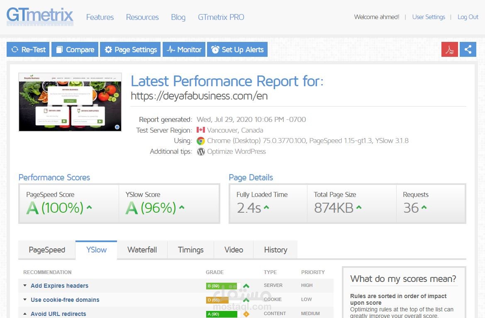Image resolution: width=485 pixels, height=318 pixels.
Task: Open the Add Expires headers recommendation
Action: pyautogui.click(x=59, y=286)
